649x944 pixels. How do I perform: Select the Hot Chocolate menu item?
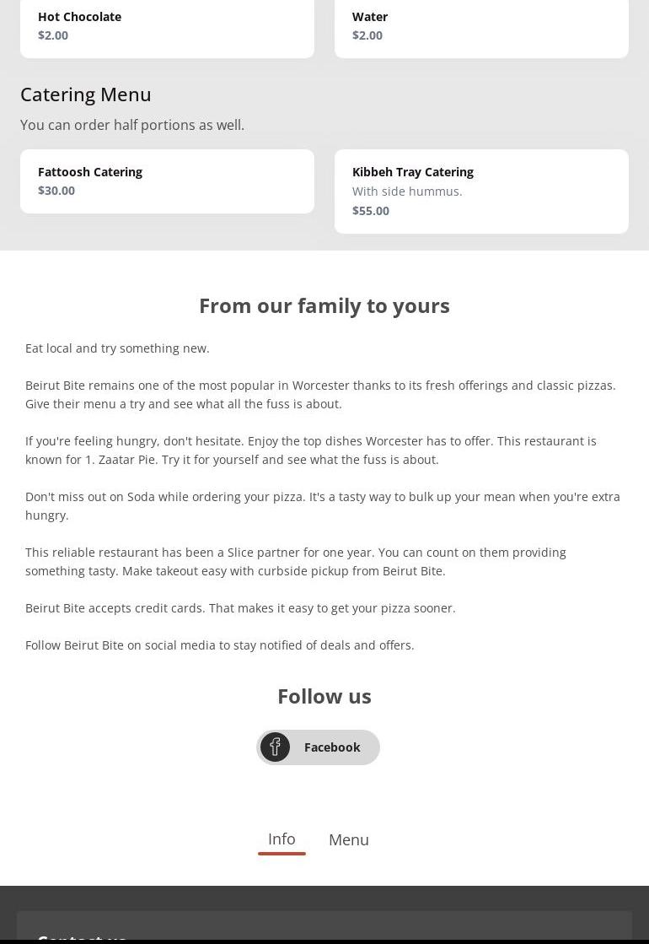coord(167,26)
